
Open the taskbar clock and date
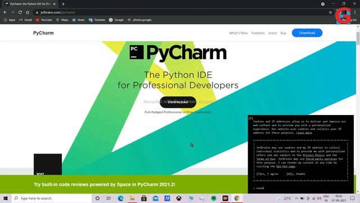(339, 198)
